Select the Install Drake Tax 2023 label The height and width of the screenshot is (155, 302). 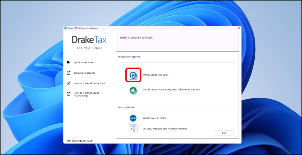155,75
